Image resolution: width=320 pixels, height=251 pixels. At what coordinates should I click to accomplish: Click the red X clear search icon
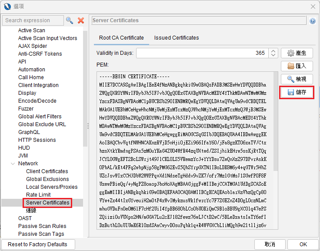click(81, 20)
